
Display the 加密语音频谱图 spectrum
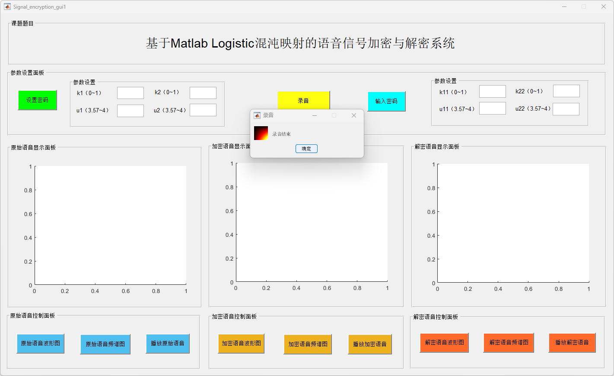click(308, 344)
